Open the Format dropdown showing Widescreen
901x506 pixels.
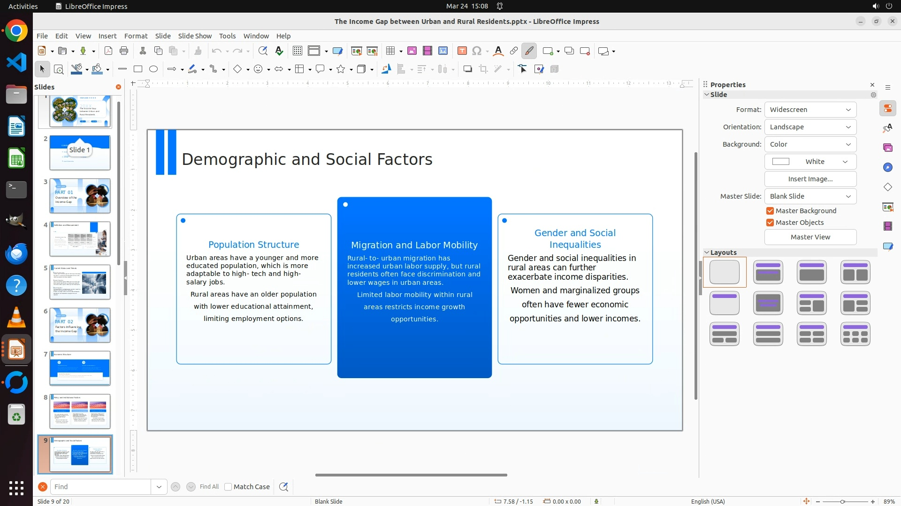(x=810, y=110)
